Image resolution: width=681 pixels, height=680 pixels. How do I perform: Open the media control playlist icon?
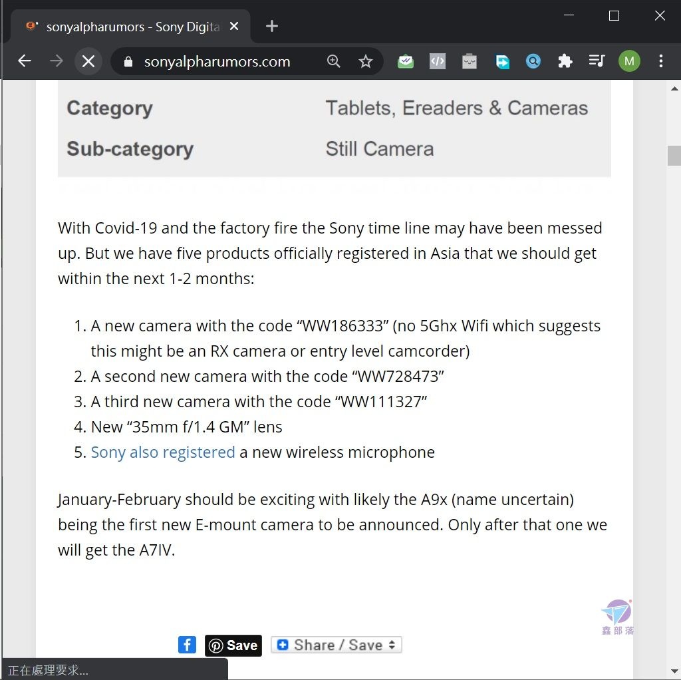597,61
